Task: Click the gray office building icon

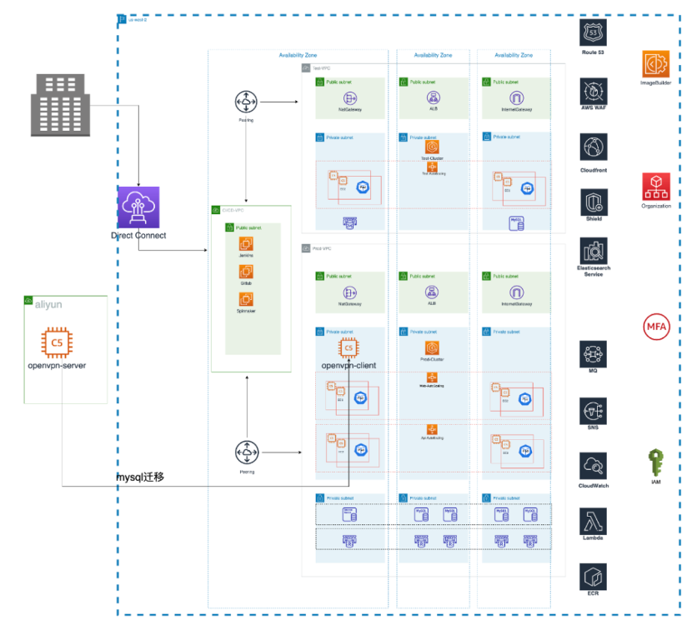Action: coord(61,105)
